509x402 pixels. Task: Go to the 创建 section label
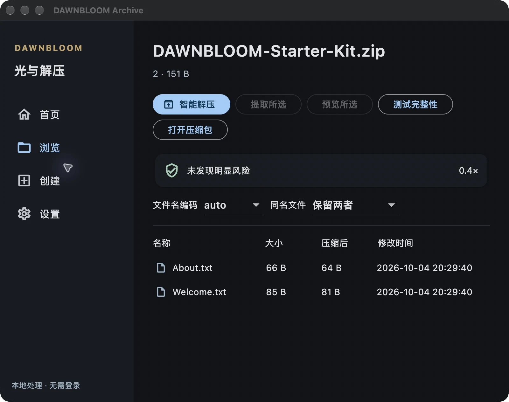click(50, 181)
